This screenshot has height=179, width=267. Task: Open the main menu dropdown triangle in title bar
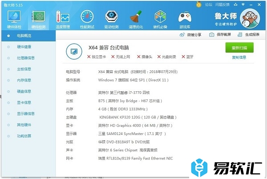tap(243, 4)
